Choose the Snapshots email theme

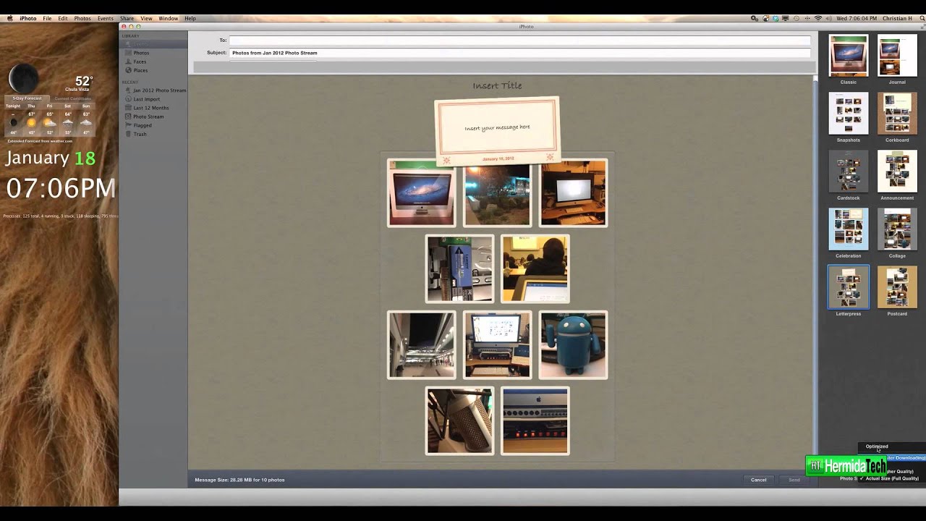pyautogui.click(x=849, y=114)
